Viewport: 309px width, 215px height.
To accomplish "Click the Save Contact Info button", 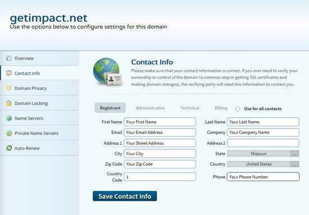I will click(x=125, y=196).
